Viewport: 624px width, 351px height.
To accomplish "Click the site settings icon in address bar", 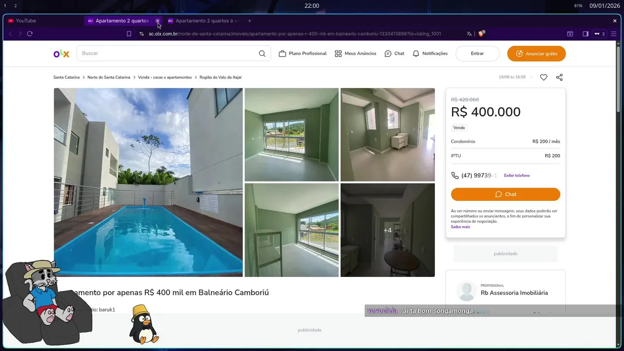I will tap(142, 34).
